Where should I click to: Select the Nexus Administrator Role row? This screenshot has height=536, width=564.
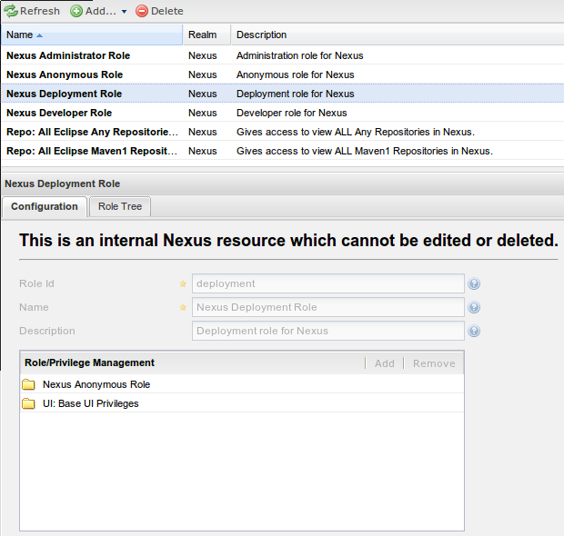point(282,55)
